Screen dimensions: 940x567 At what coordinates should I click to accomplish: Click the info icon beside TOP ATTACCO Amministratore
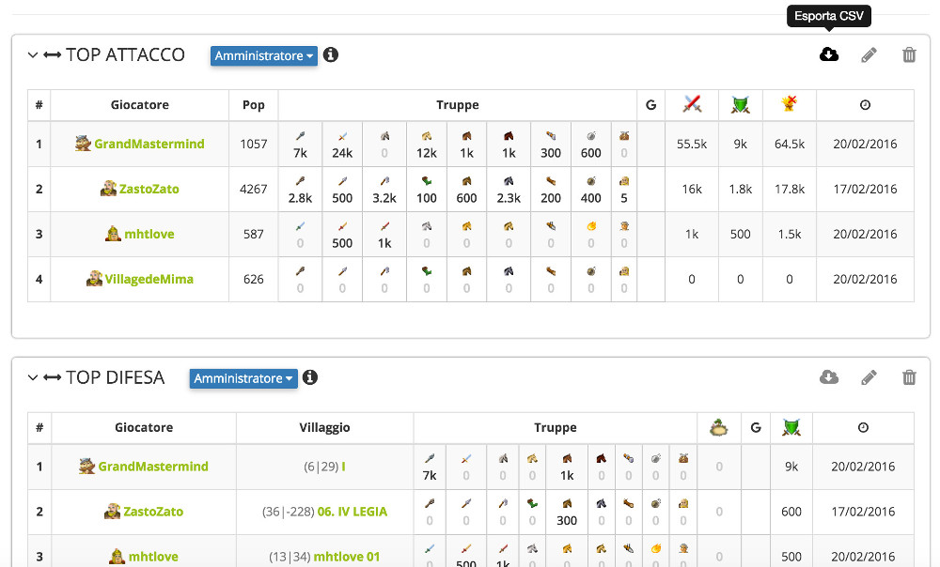330,54
